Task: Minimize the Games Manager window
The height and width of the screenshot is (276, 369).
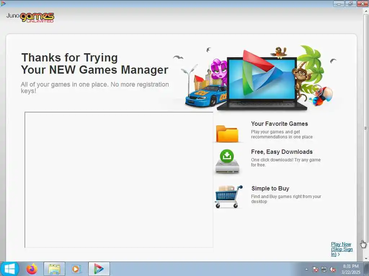Action: [x=339, y=4]
